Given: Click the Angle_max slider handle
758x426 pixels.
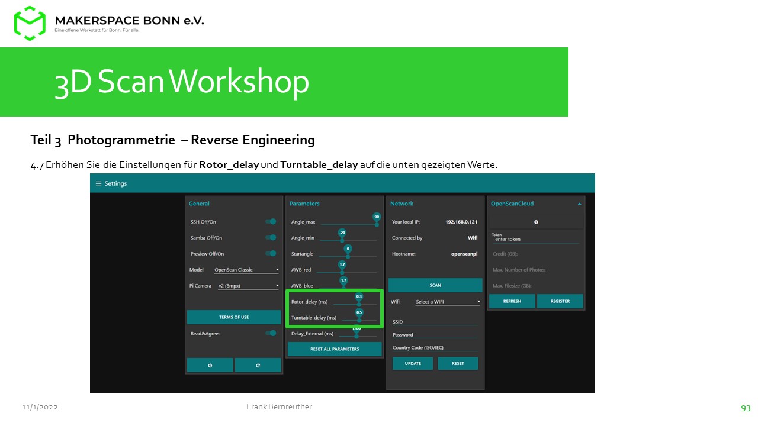Looking at the screenshot, I should [376, 224].
